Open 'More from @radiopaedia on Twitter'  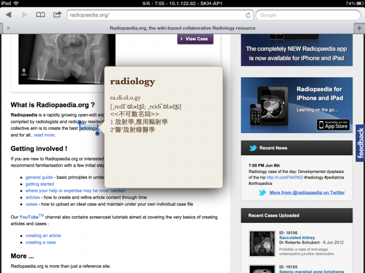click(x=307, y=192)
